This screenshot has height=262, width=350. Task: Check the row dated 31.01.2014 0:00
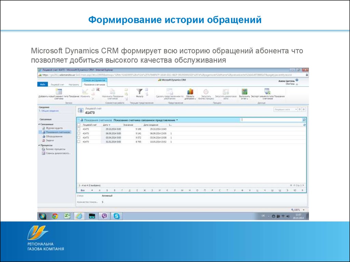pos(79,142)
